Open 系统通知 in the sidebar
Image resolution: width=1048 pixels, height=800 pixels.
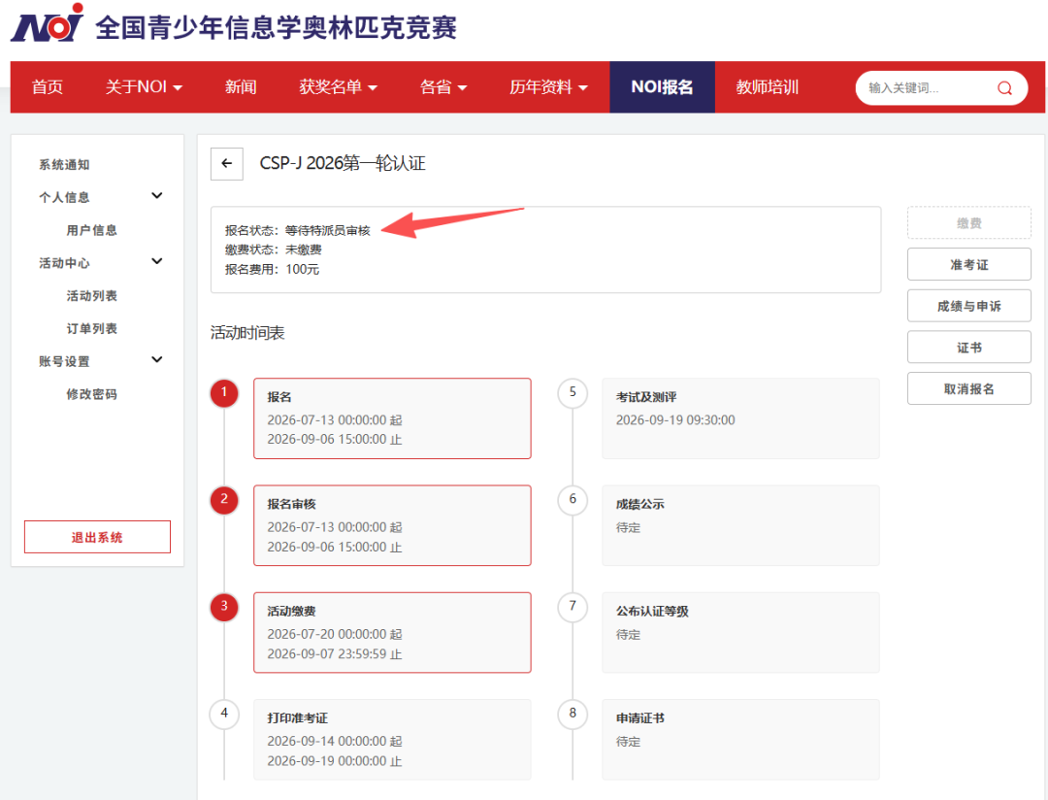64,164
